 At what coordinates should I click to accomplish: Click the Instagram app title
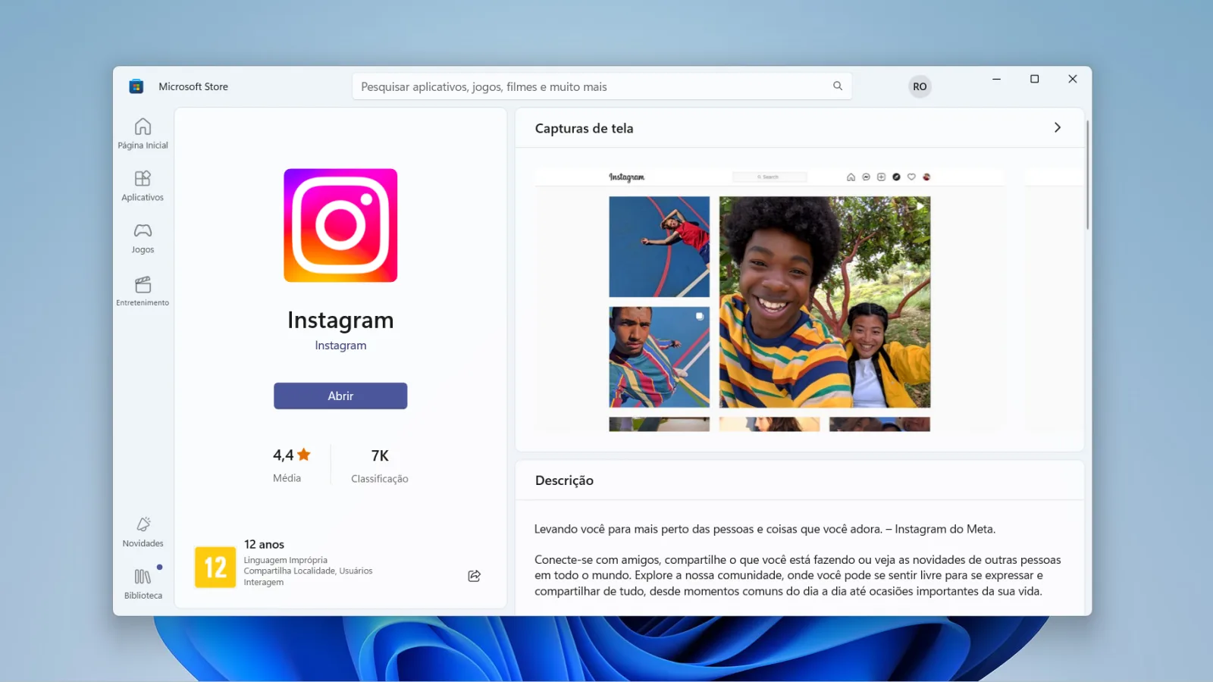click(340, 321)
